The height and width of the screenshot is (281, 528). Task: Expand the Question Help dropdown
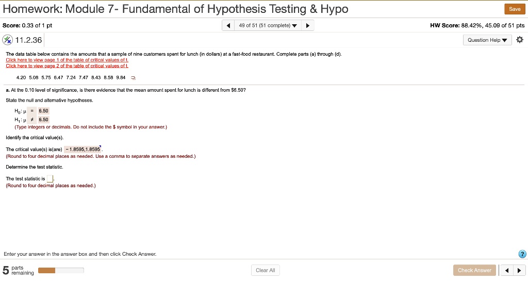[487, 40]
